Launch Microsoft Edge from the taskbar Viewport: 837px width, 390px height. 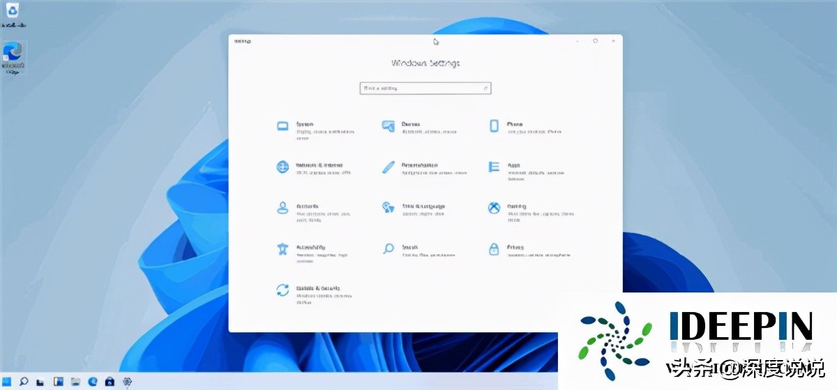[93, 382]
